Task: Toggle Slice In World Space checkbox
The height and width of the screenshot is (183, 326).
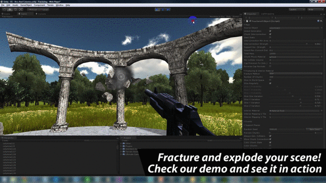Action: point(270,80)
